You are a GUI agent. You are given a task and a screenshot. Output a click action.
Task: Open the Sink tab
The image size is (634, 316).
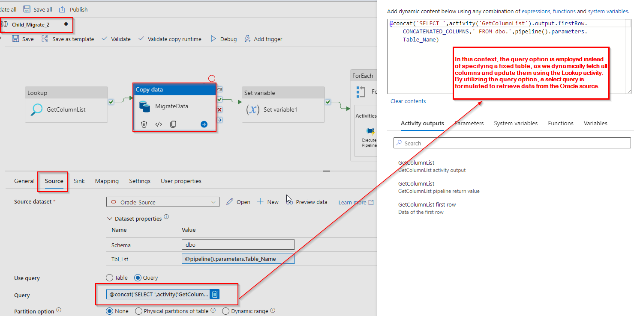click(79, 181)
